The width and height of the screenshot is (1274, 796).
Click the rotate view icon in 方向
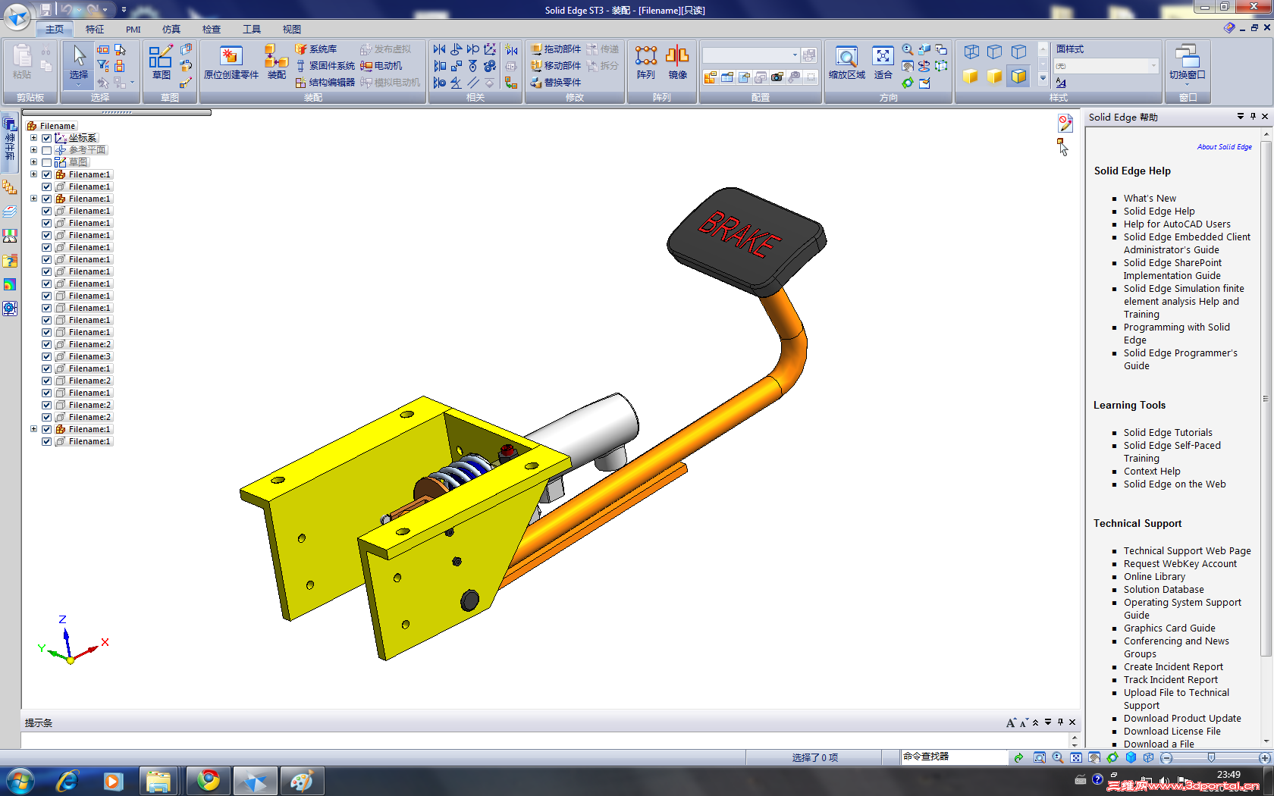point(908,83)
